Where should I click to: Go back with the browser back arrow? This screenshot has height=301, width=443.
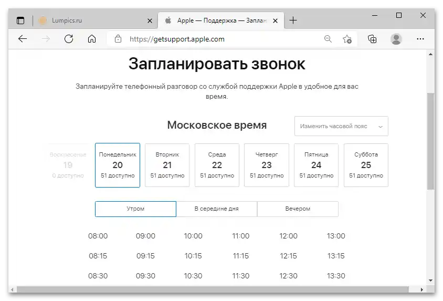pyautogui.click(x=23, y=39)
